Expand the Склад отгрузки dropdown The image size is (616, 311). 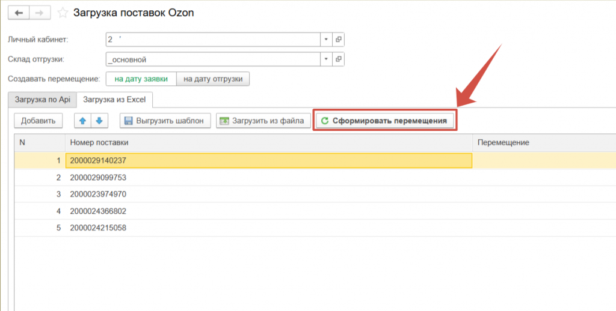click(x=326, y=59)
